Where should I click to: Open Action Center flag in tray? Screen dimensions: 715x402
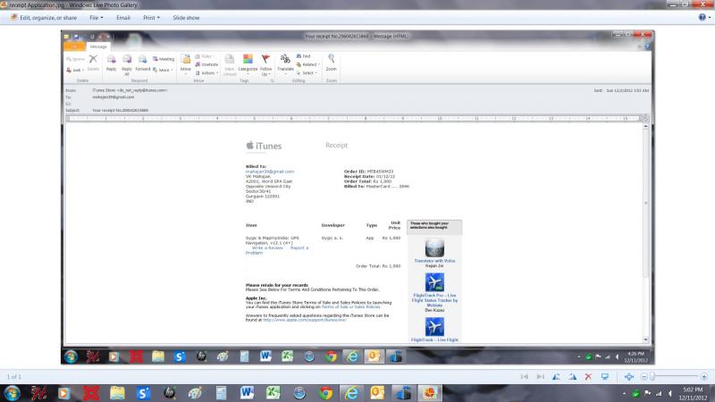tap(647, 393)
